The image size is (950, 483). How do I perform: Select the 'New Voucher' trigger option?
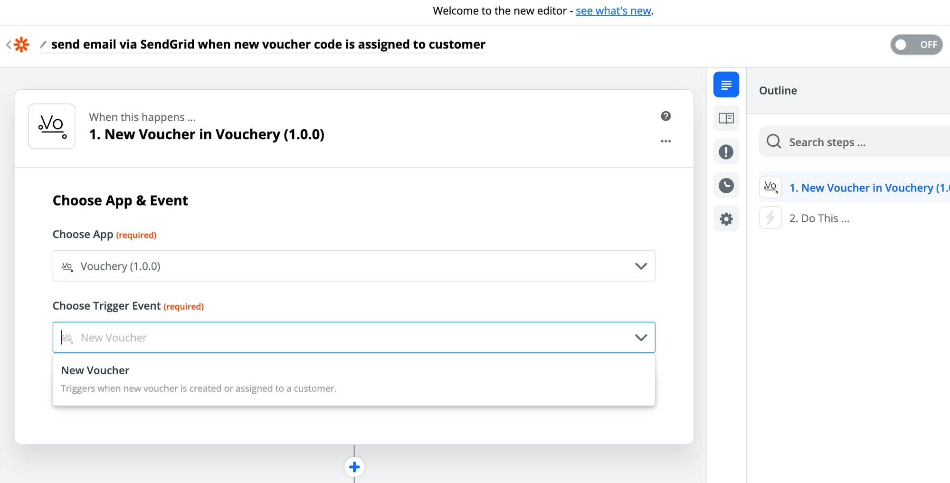point(354,379)
